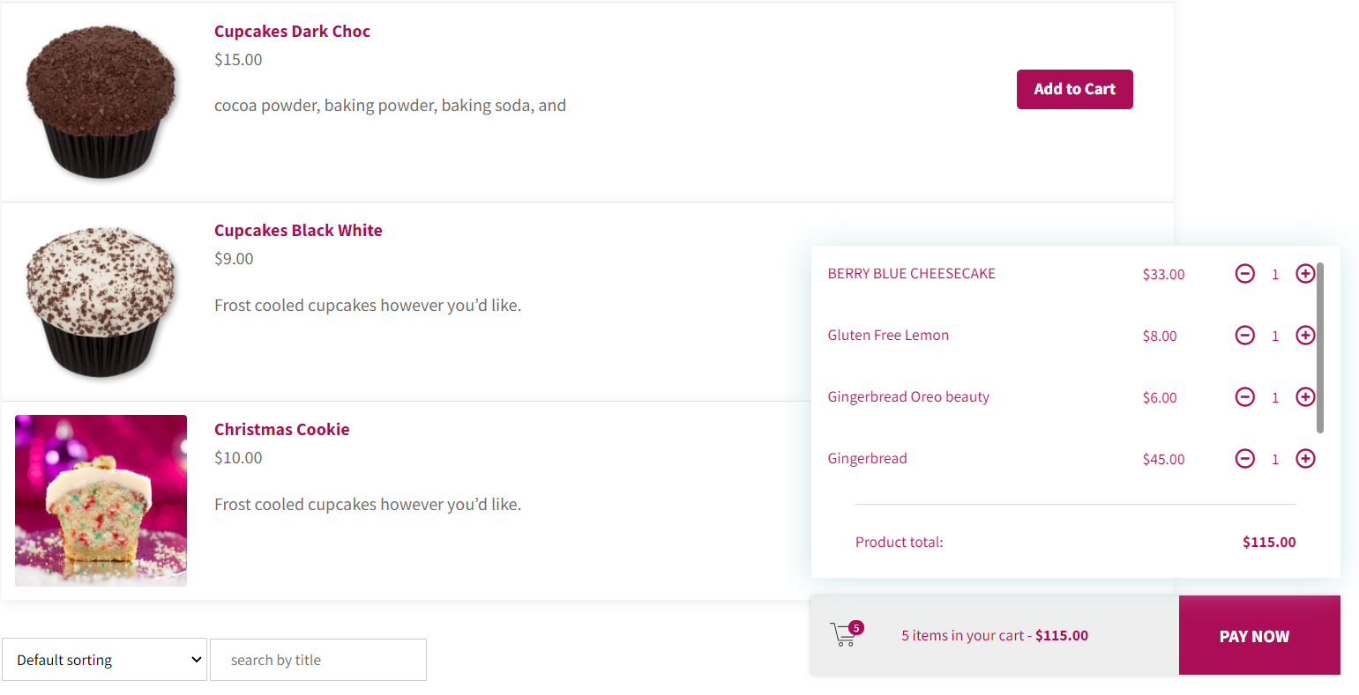Open the Cupcakes Black White title link
The image size is (1359, 695).
click(x=298, y=231)
